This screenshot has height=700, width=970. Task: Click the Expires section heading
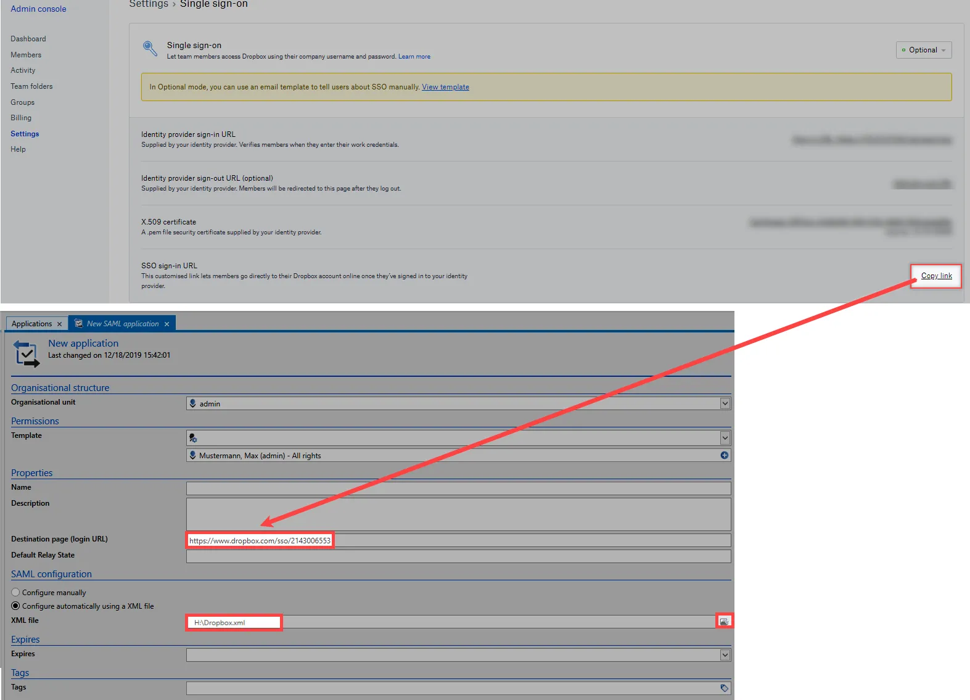tap(25, 640)
